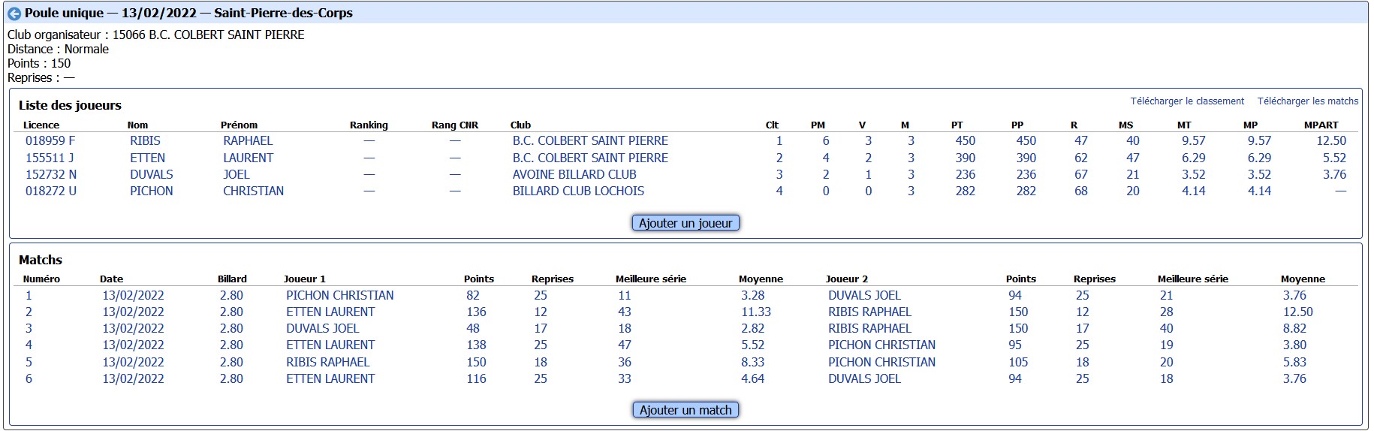Open match number 3 in the Matchs table
The width and height of the screenshot is (1374, 431).
[29, 328]
